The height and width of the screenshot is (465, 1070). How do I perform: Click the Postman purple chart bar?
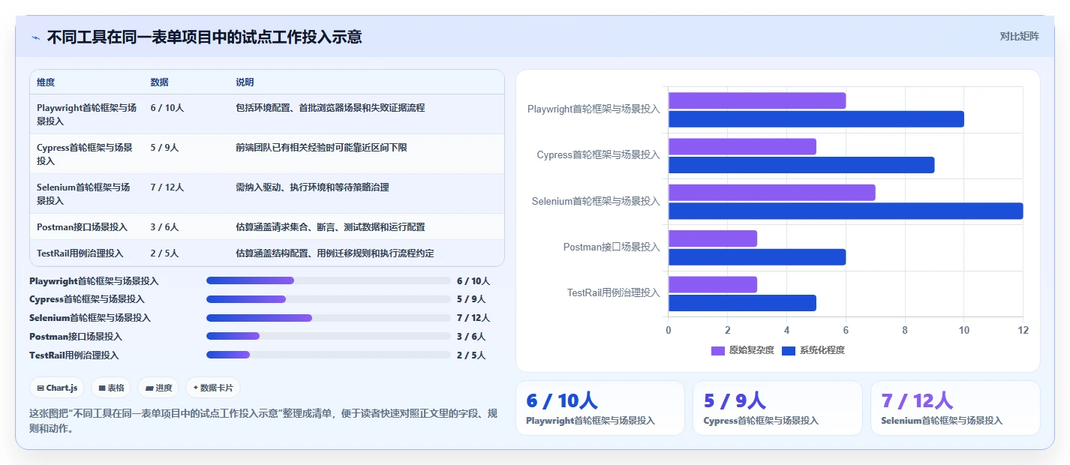[713, 238]
